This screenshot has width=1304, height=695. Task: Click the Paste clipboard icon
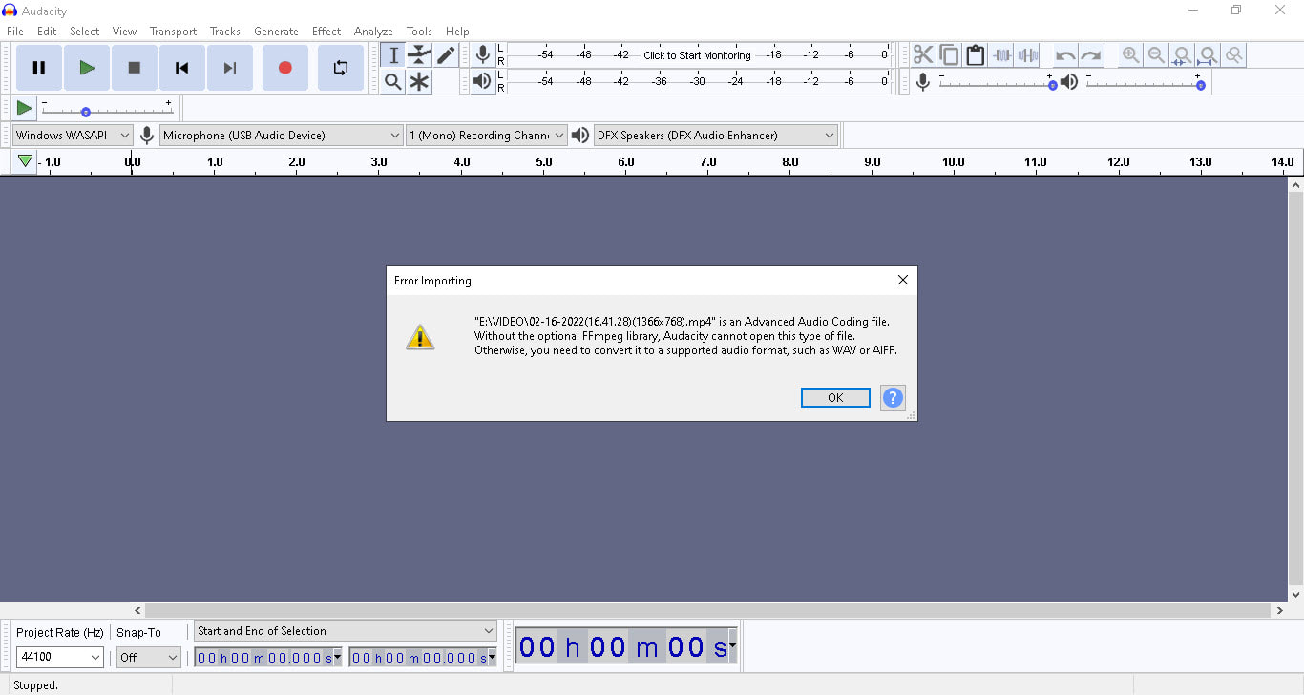(x=975, y=55)
